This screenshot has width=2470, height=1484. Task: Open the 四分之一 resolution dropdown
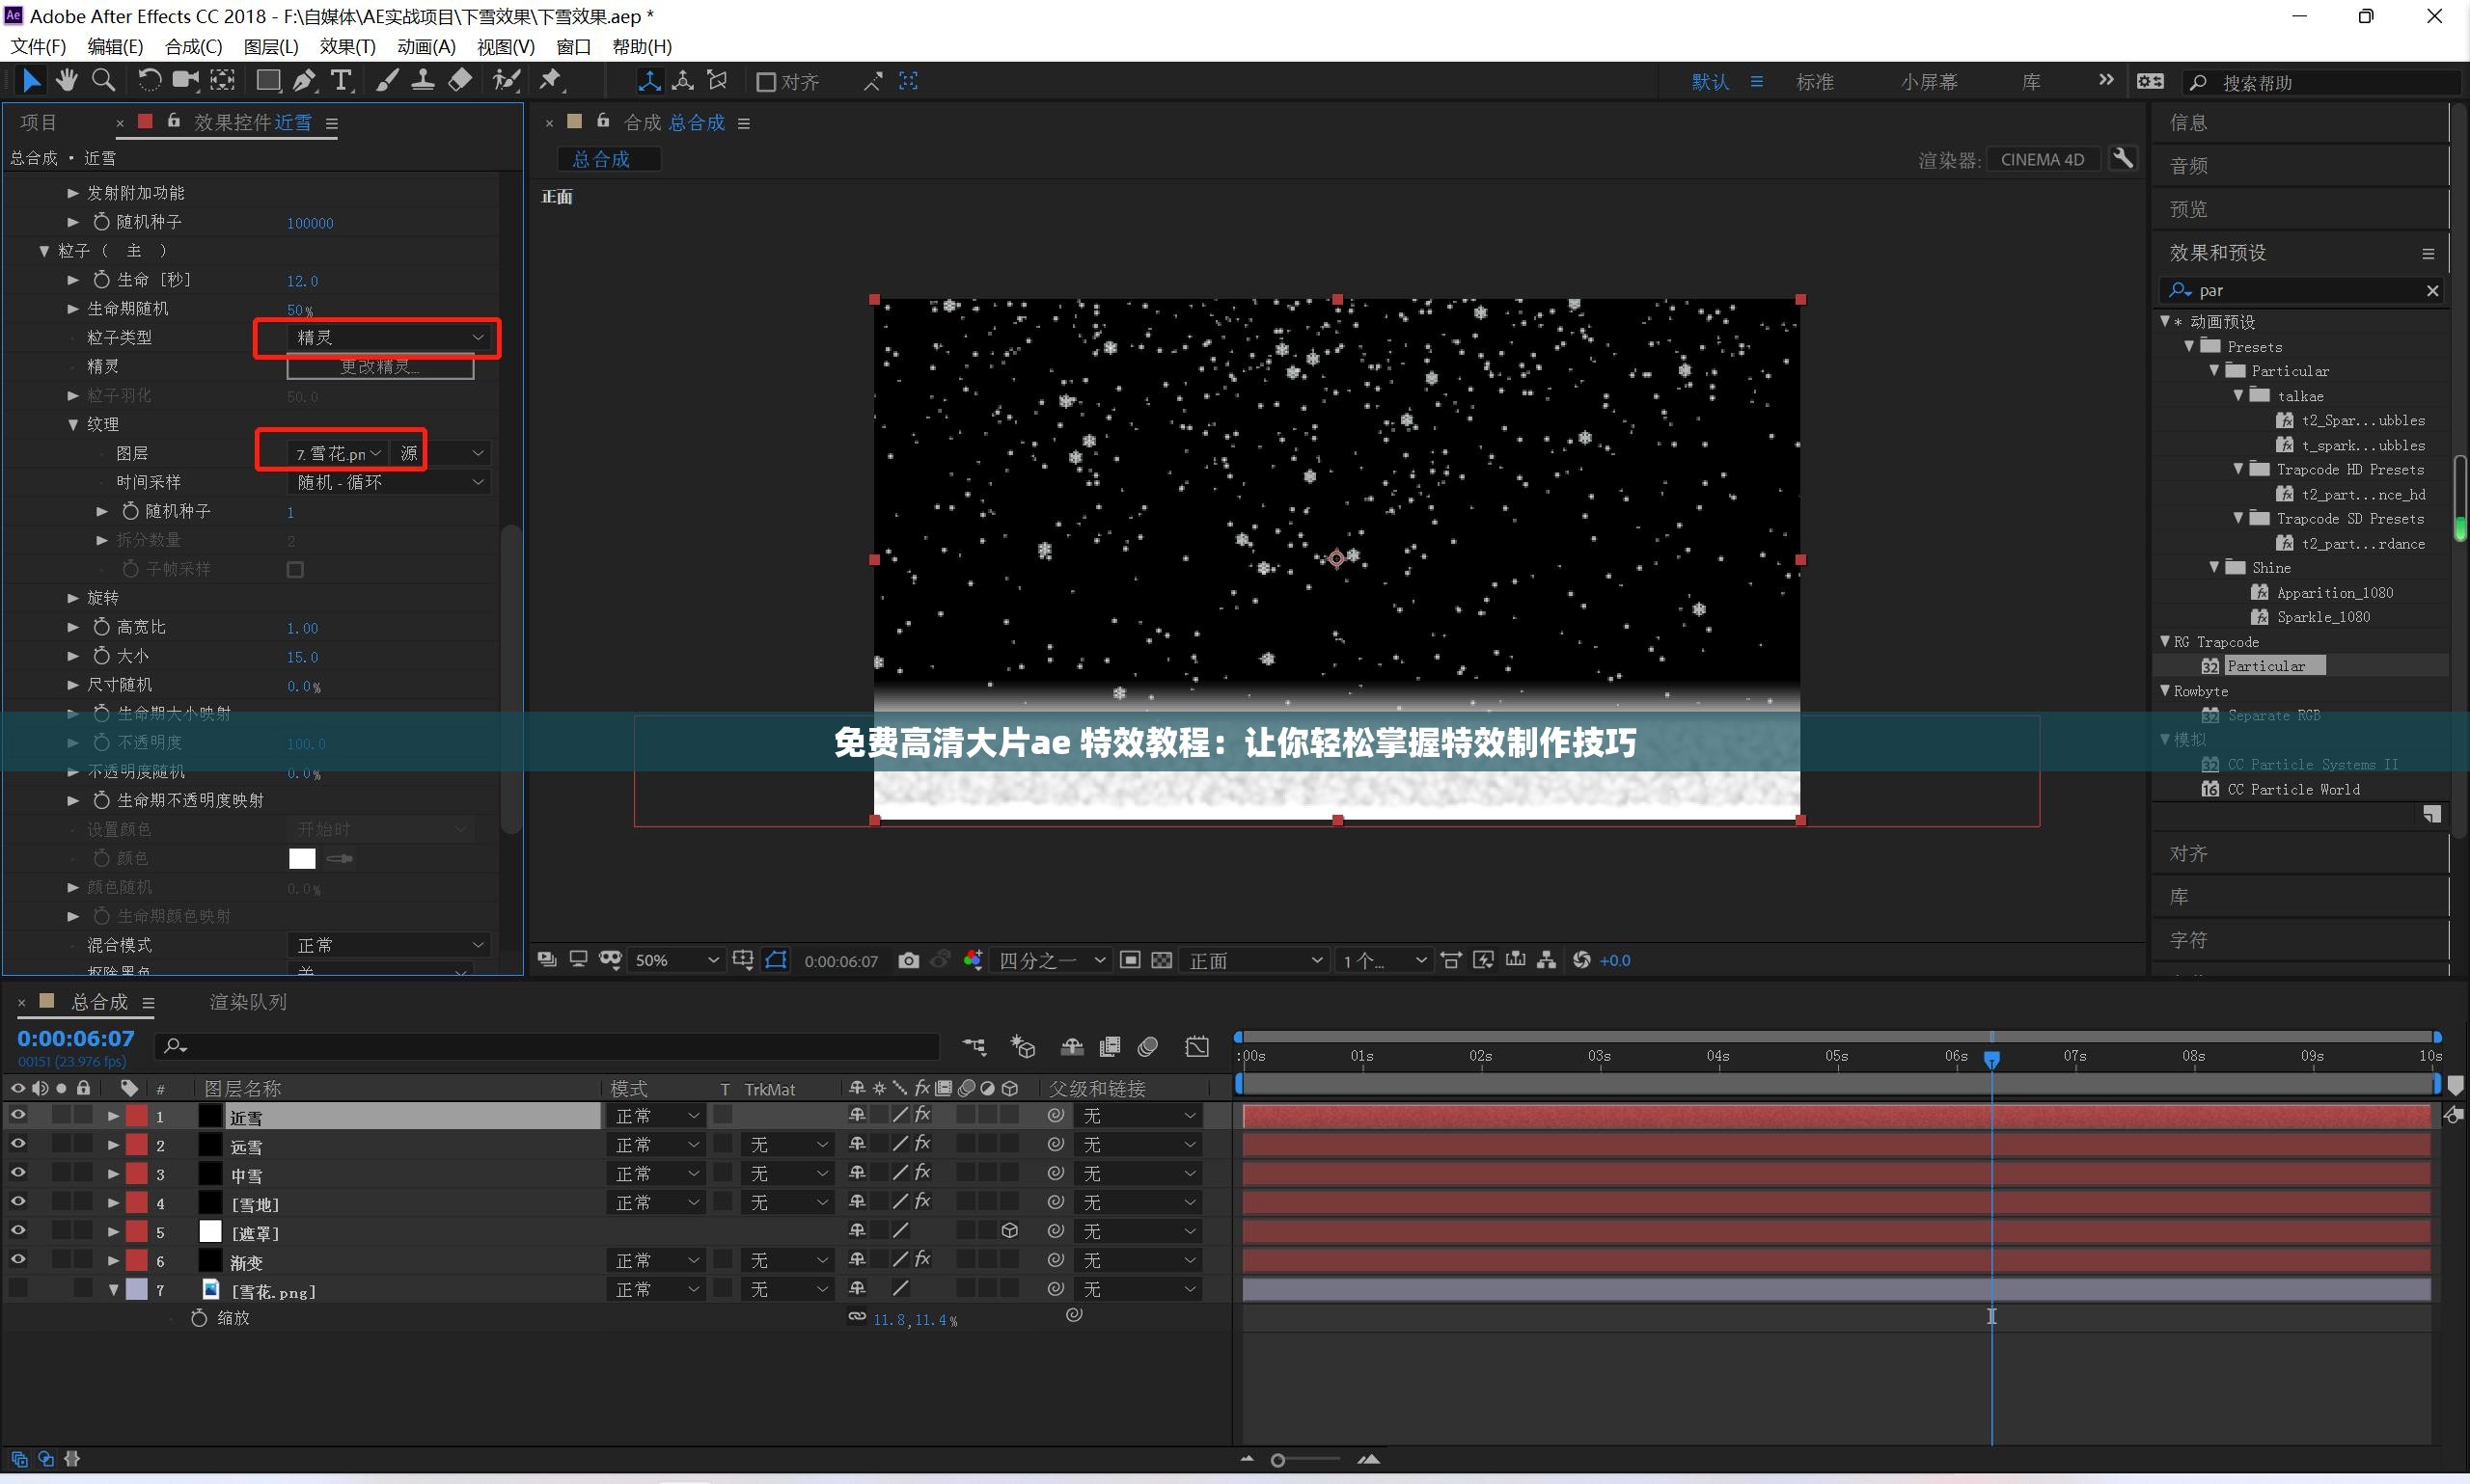click(x=1052, y=960)
